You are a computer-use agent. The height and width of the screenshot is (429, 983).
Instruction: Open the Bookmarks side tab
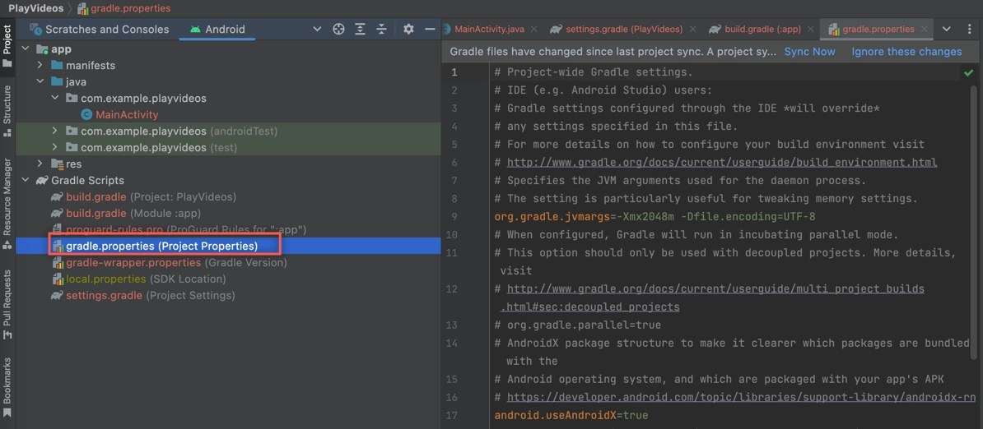click(7, 387)
